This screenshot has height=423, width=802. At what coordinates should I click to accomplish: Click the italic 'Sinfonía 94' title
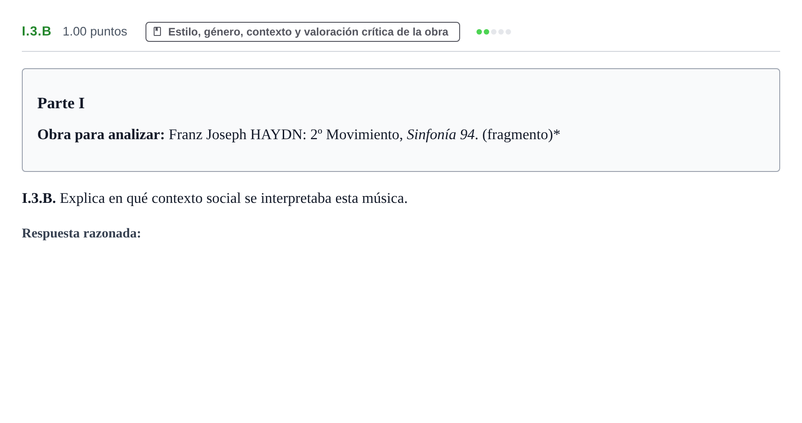(x=441, y=135)
